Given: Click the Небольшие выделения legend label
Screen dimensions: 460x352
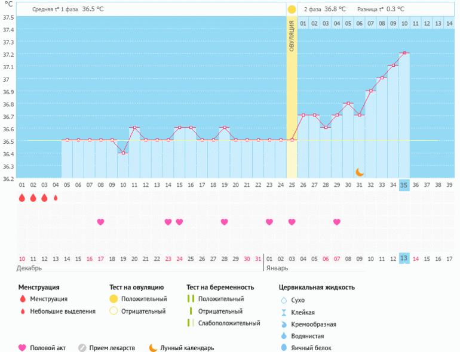Looking at the screenshot, I should (63, 311).
